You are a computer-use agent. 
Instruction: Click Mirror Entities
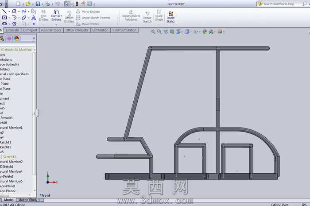pos(88,12)
